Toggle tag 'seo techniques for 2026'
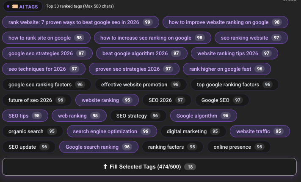The height and width of the screenshot is (182, 301). (44, 69)
